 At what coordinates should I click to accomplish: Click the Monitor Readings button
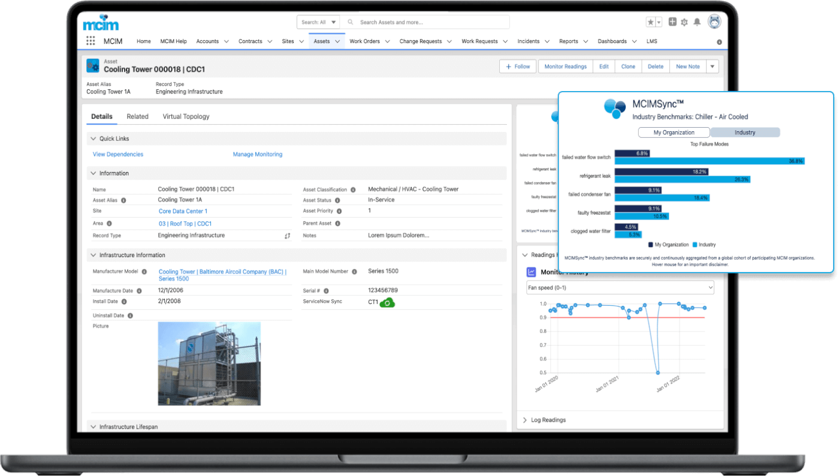tap(565, 67)
